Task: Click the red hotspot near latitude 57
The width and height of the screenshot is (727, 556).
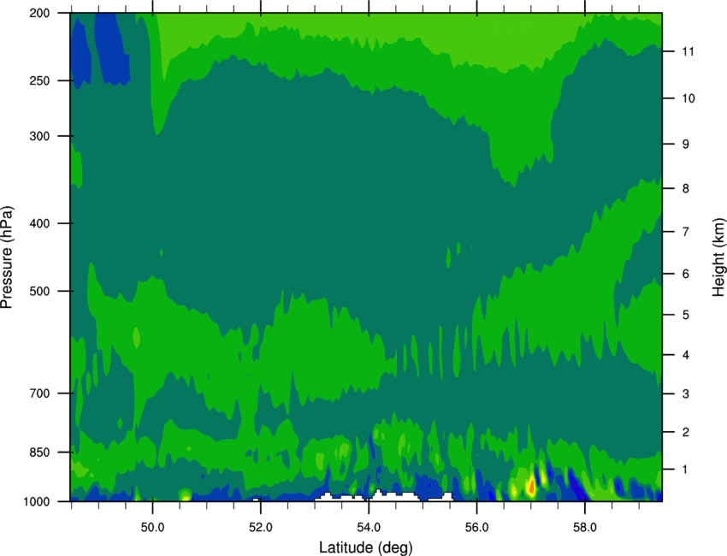Action: click(x=531, y=487)
